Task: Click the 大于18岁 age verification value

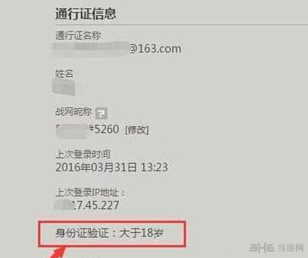Action: 141,233
